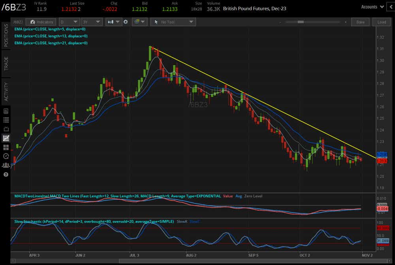Click the MACD Avg legend label

click(x=239, y=196)
